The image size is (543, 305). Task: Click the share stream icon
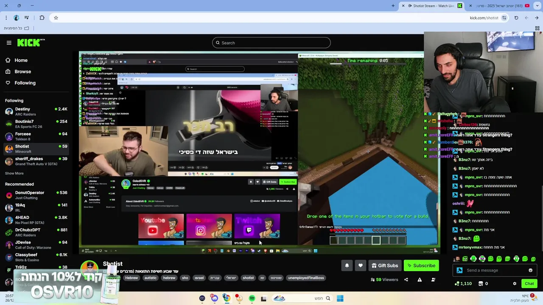tap(406, 280)
